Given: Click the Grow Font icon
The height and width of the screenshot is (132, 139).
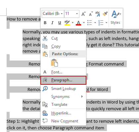Looking at the screenshot, I should click(x=83, y=14).
